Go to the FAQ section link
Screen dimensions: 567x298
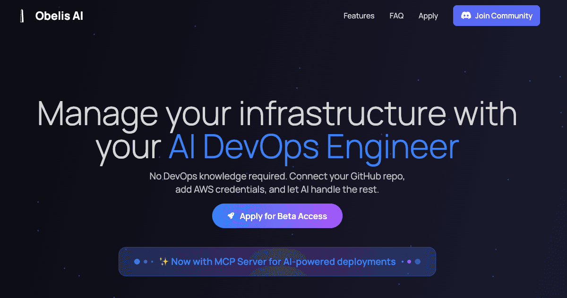pyautogui.click(x=396, y=16)
